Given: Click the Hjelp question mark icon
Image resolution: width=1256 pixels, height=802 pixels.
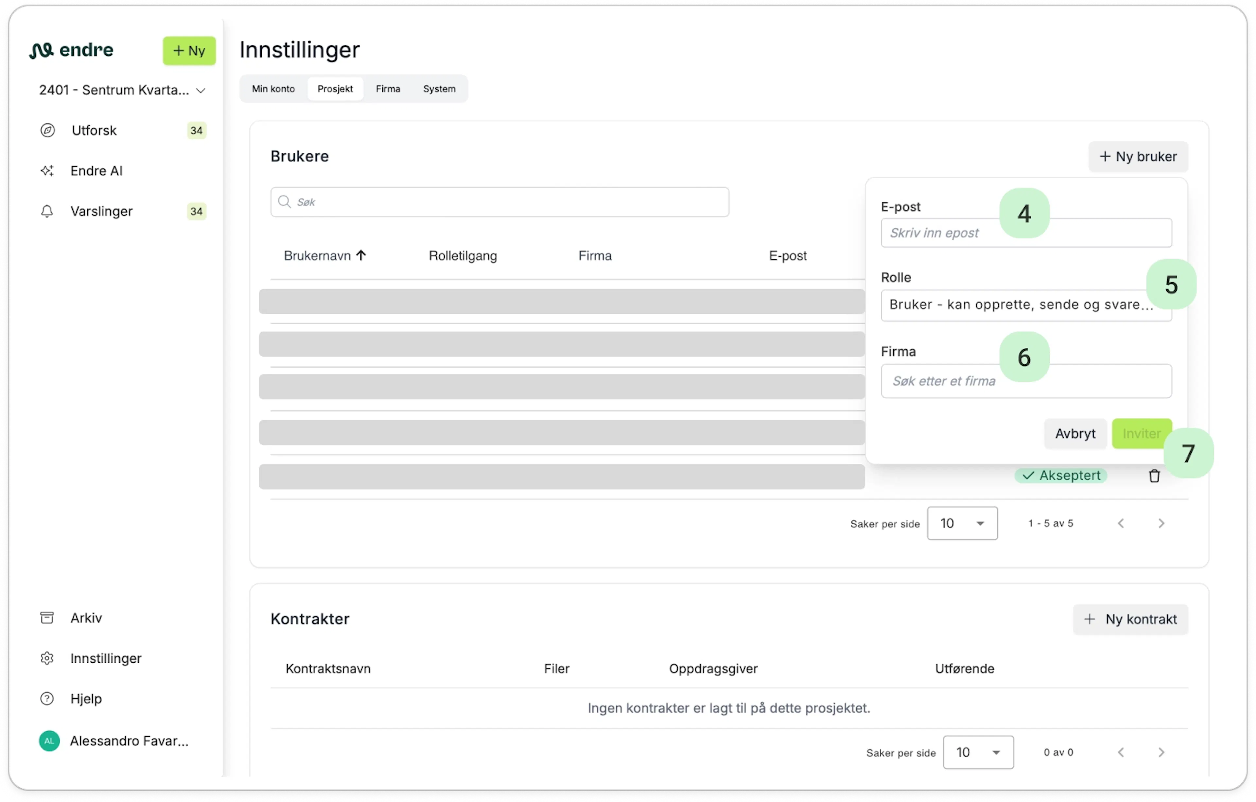Looking at the screenshot, I should click(x=47, y=699).
